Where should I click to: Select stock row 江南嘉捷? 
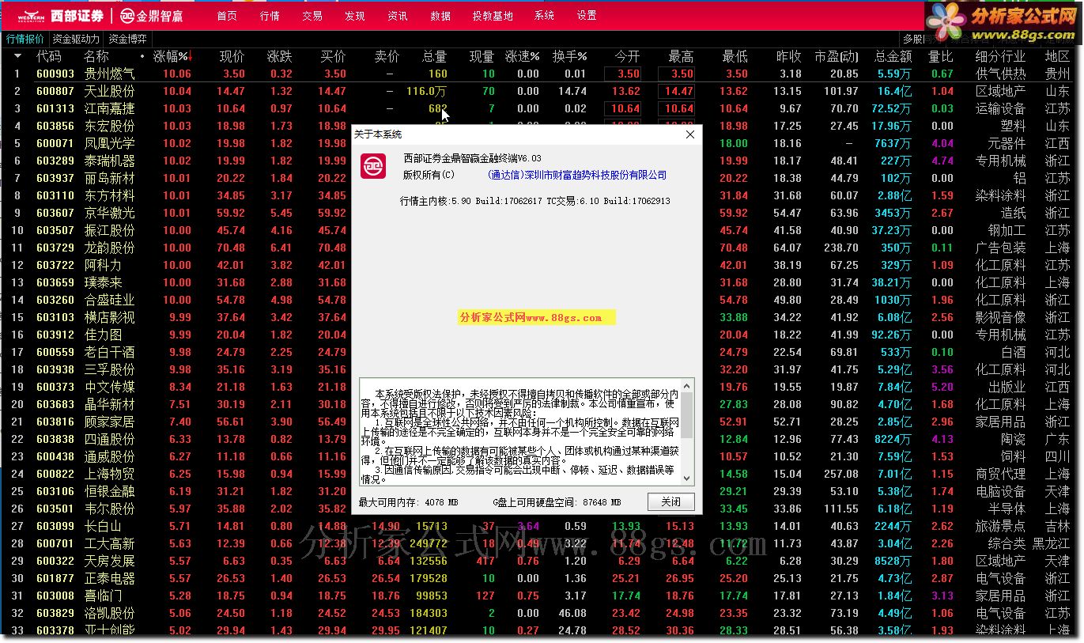542,108
